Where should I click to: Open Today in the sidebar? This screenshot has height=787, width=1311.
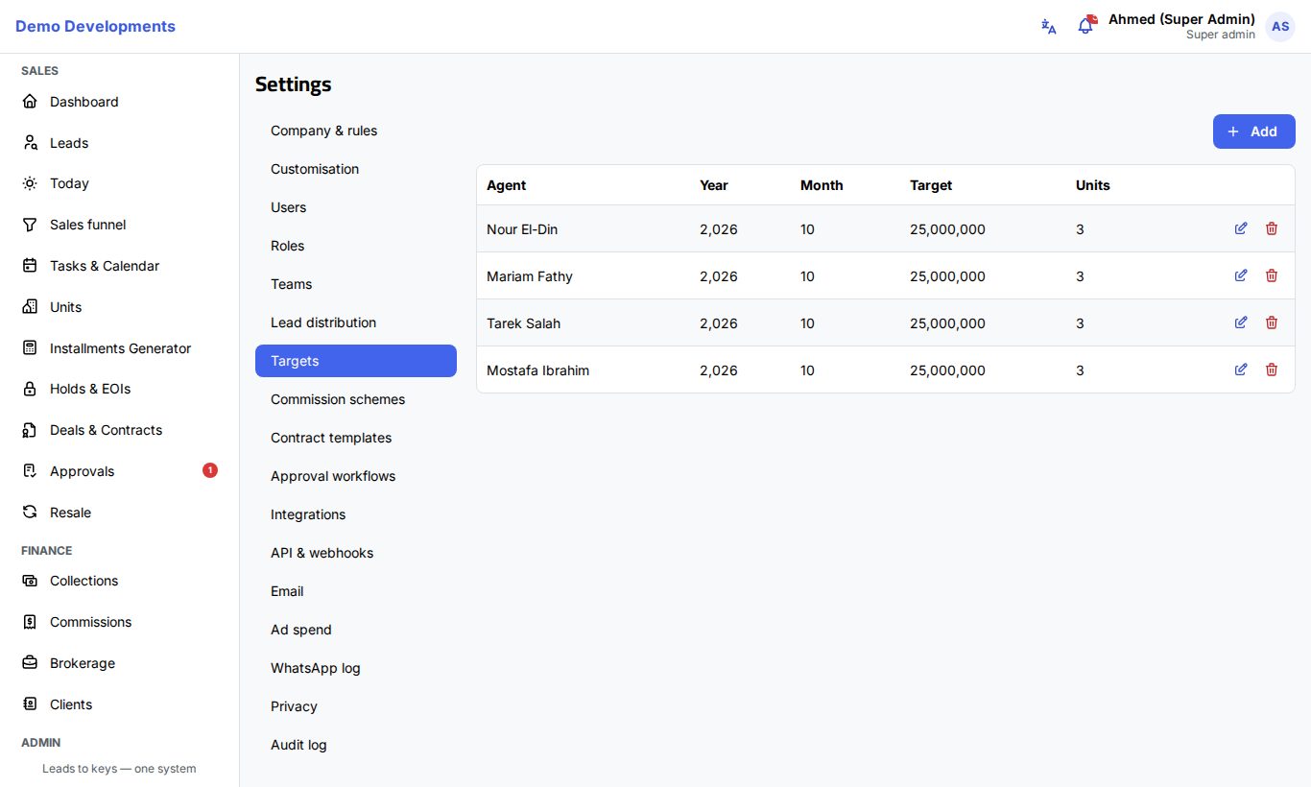119,183
